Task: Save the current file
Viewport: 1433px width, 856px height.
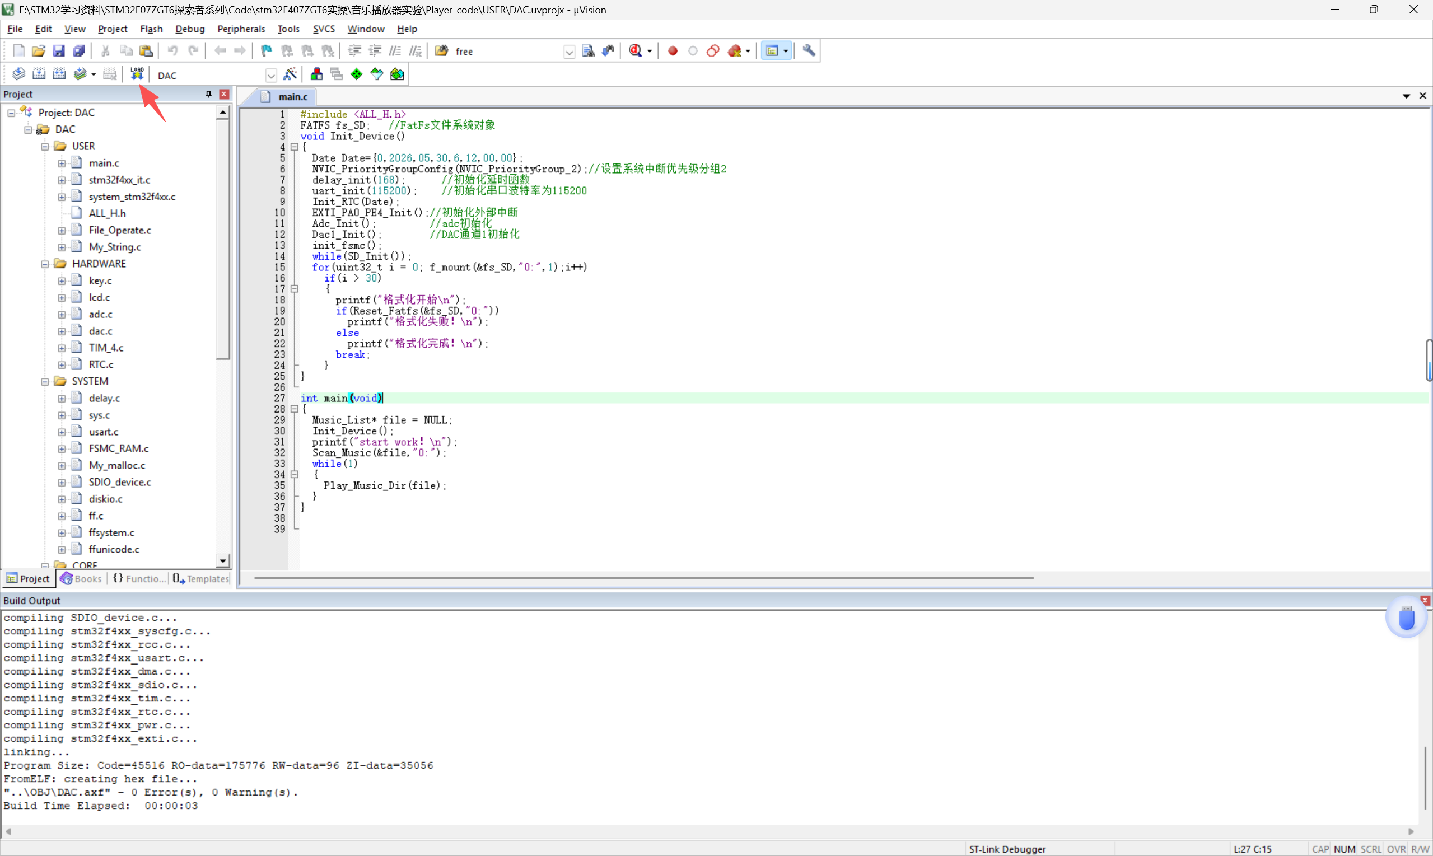Action: [59, 51]
